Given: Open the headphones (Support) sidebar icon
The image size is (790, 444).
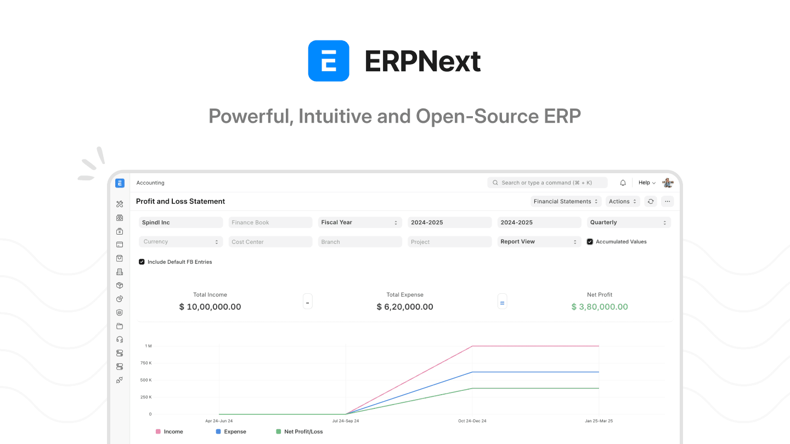Looking at the screenshot, I should [x=120, y=339].
